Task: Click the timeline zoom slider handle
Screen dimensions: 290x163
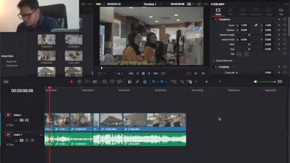Action: coord(207,81)
